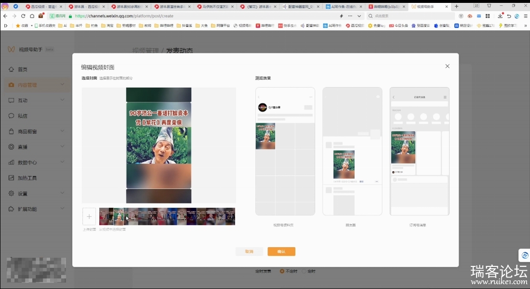This screenshot has width=530, height=289.
Task: Click the star 收藏 bookmarks icon
Action: click(x=18, y=25)
